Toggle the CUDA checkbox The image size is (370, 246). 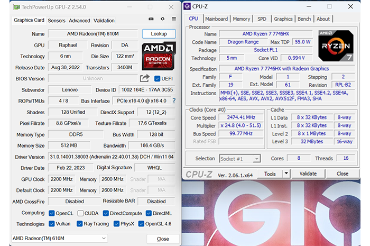pos(80,213)
